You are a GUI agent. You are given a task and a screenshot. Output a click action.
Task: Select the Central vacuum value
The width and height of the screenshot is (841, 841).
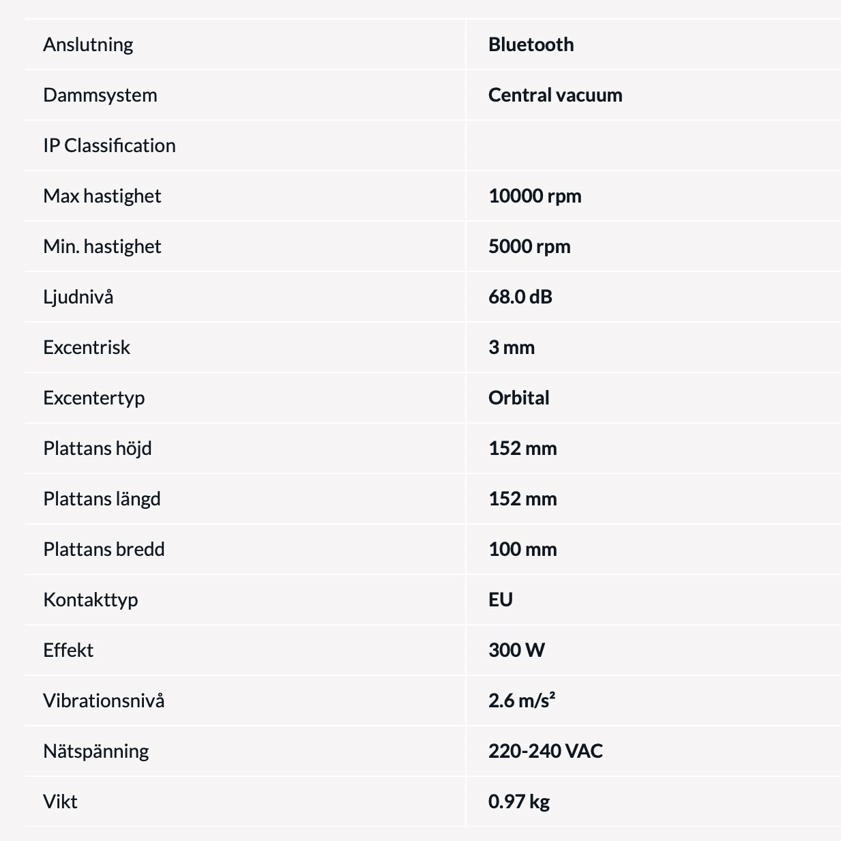pos(555,95)
